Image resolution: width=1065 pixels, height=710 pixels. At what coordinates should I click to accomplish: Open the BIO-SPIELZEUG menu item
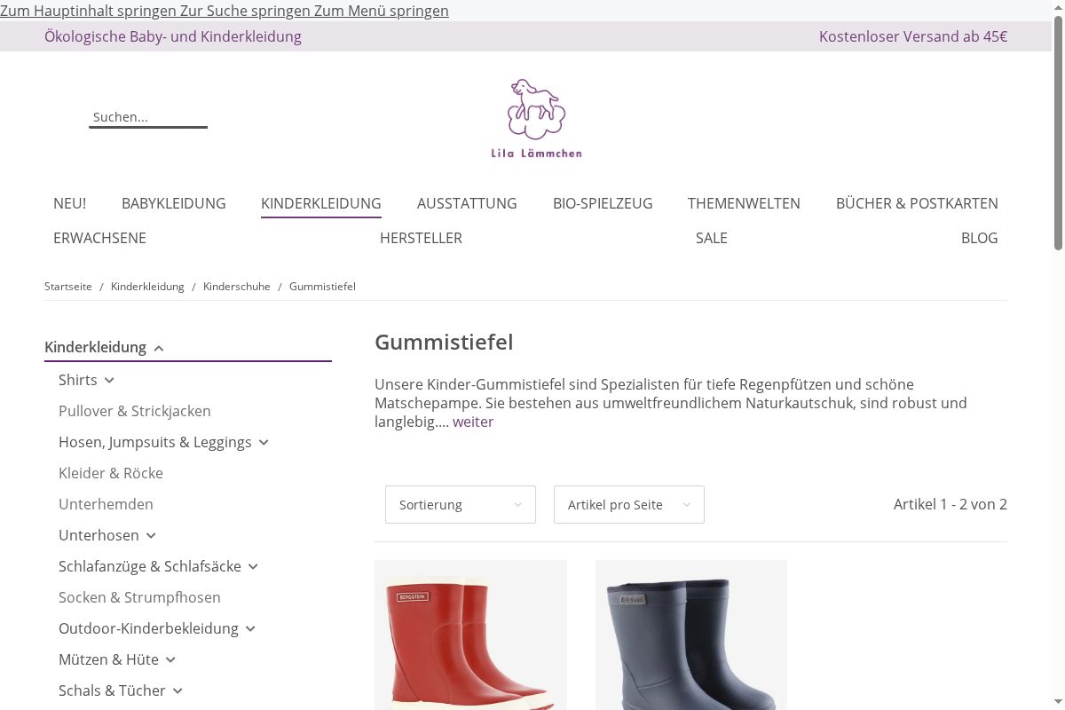[x=603, y=203]
